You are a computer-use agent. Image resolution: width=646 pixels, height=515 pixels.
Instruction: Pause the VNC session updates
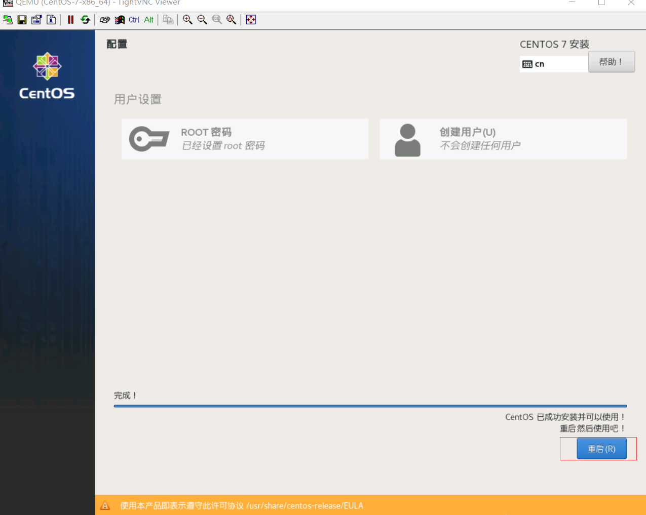coord(70,19)
